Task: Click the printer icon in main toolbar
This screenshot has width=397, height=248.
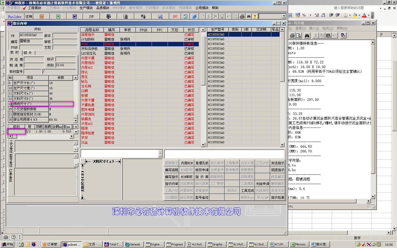Action: 242,17
